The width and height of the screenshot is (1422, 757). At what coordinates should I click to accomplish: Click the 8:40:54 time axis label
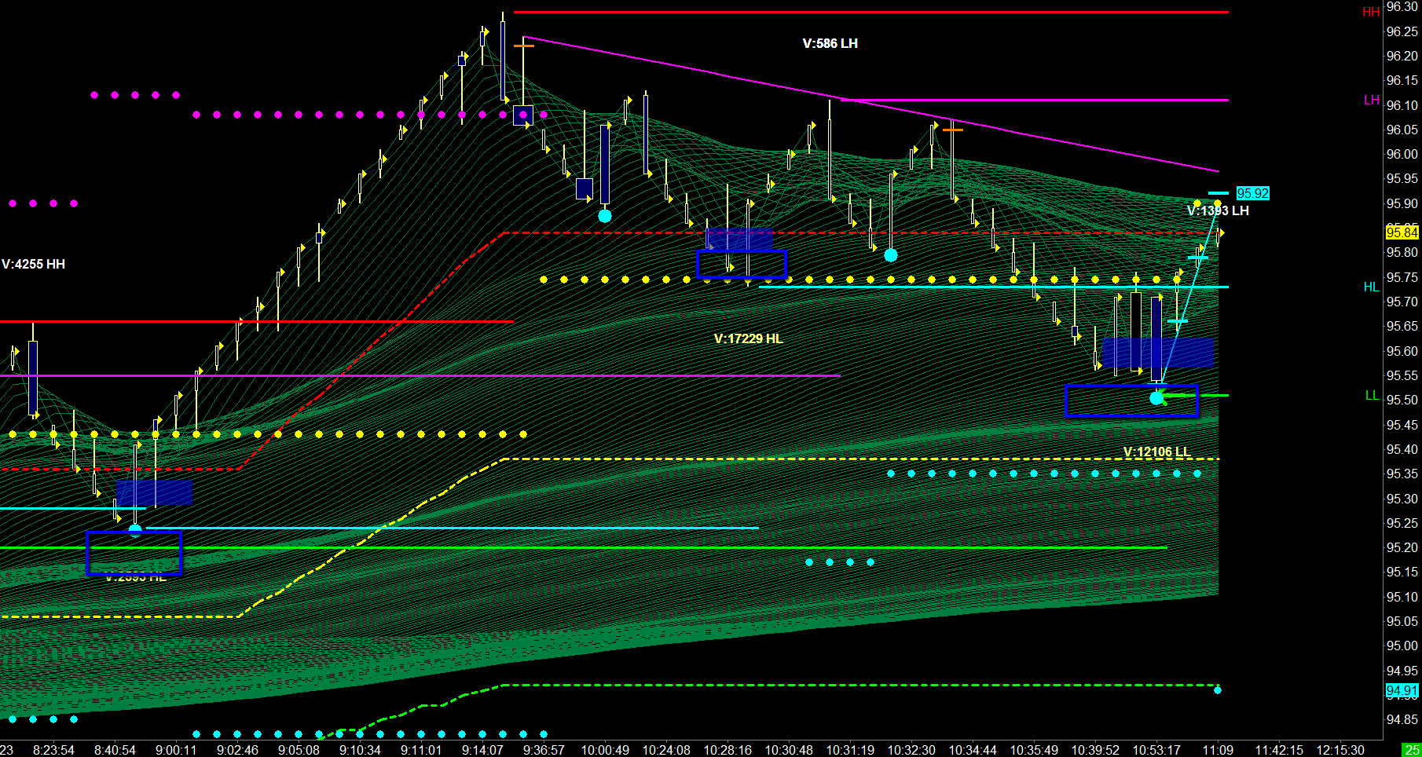coord(115,750)
